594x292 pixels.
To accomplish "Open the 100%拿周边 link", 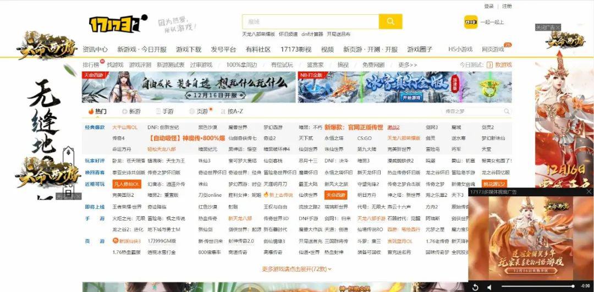I will (x=241, y=65).
